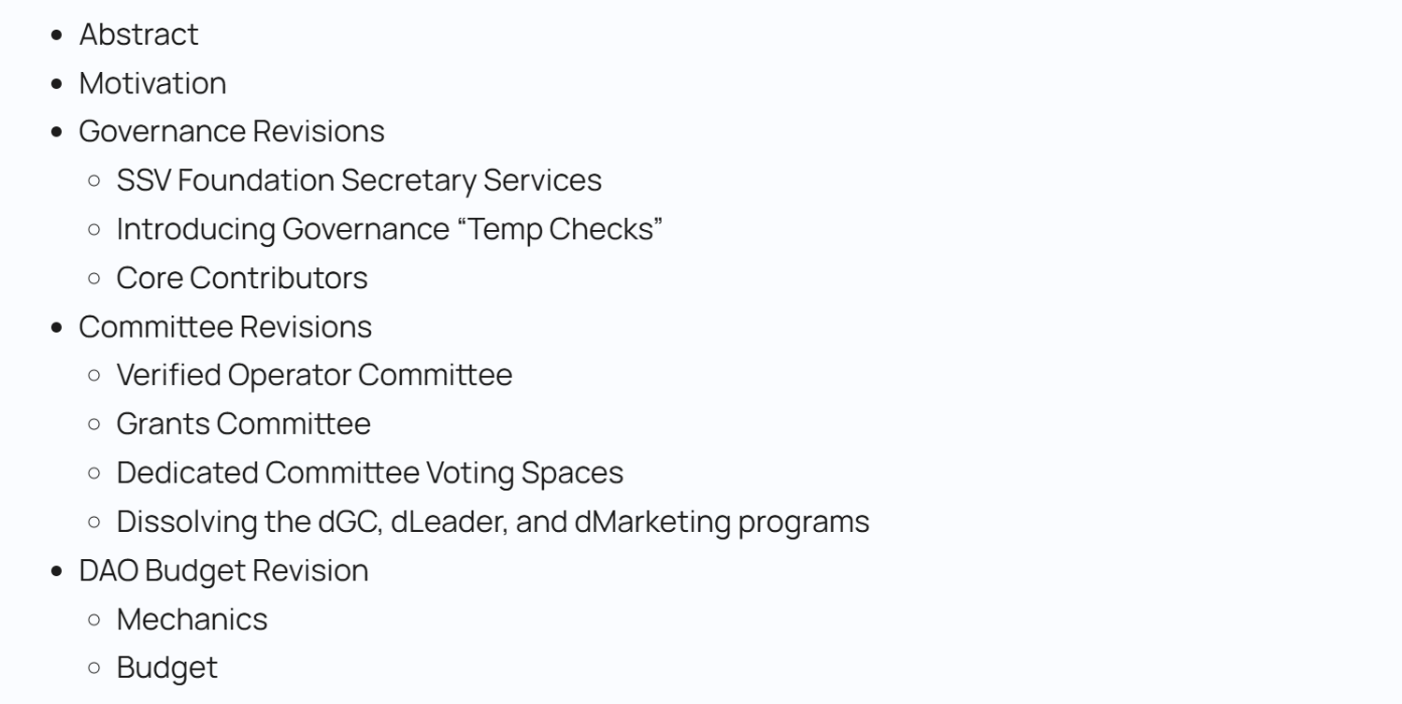Open Verified Operator Committee subsection
The image size is (1402, 704).
tap(314, 375)
